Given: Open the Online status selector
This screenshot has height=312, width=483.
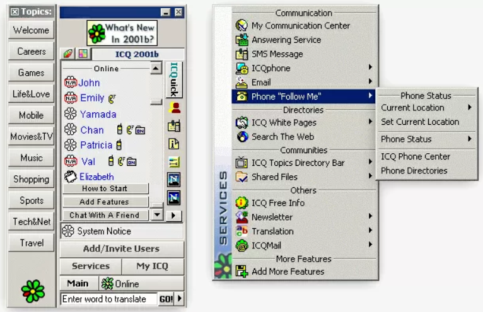Looking at the screenshot, I should [x=142, y=284].
